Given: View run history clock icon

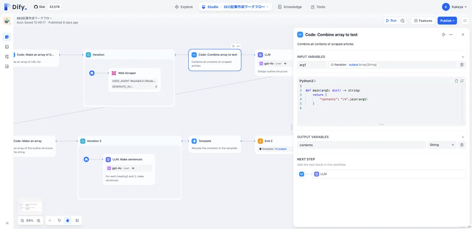Looking at the screenshot, I should (402, 21).
